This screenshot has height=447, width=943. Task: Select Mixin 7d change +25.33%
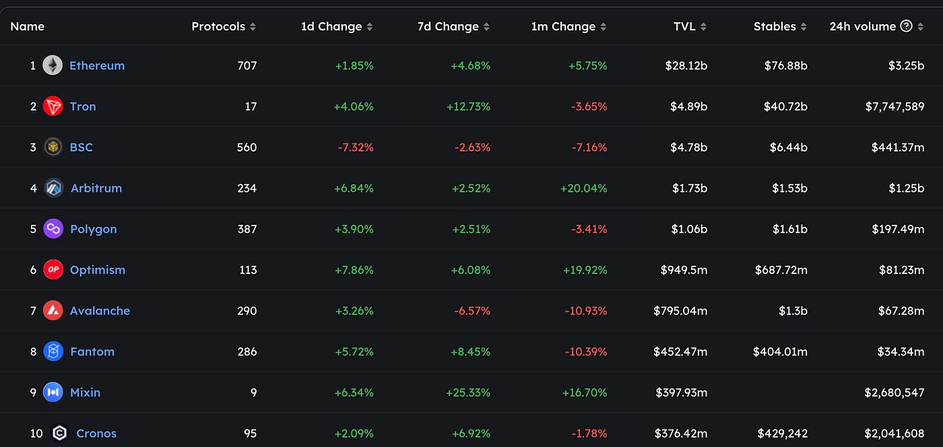click(x=468, y=392)
